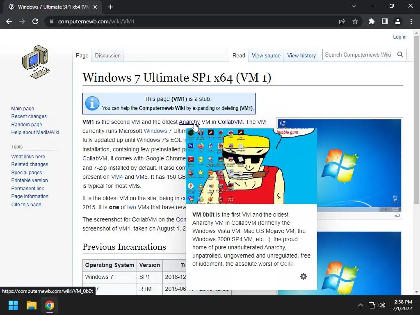Follow the VM4 link
Image resolution: width=420 pixels, height=315 pixels.
(117, 177)
